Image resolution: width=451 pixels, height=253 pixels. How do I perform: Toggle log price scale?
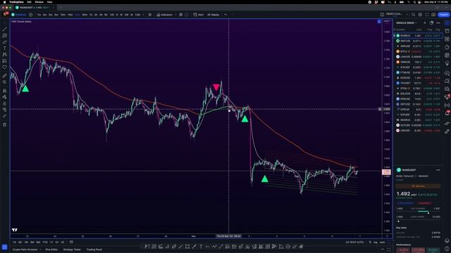(x=376, y=242)
